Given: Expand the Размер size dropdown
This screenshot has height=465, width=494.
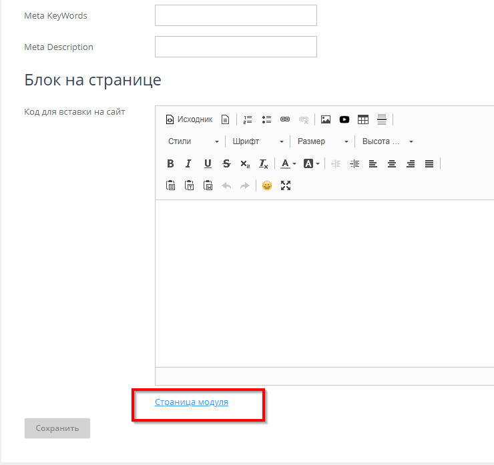Looking at the screenshot, I should [x=322, y=141].
